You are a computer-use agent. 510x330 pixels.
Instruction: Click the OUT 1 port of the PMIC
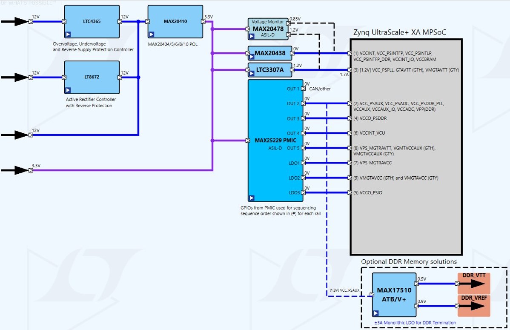303,89
